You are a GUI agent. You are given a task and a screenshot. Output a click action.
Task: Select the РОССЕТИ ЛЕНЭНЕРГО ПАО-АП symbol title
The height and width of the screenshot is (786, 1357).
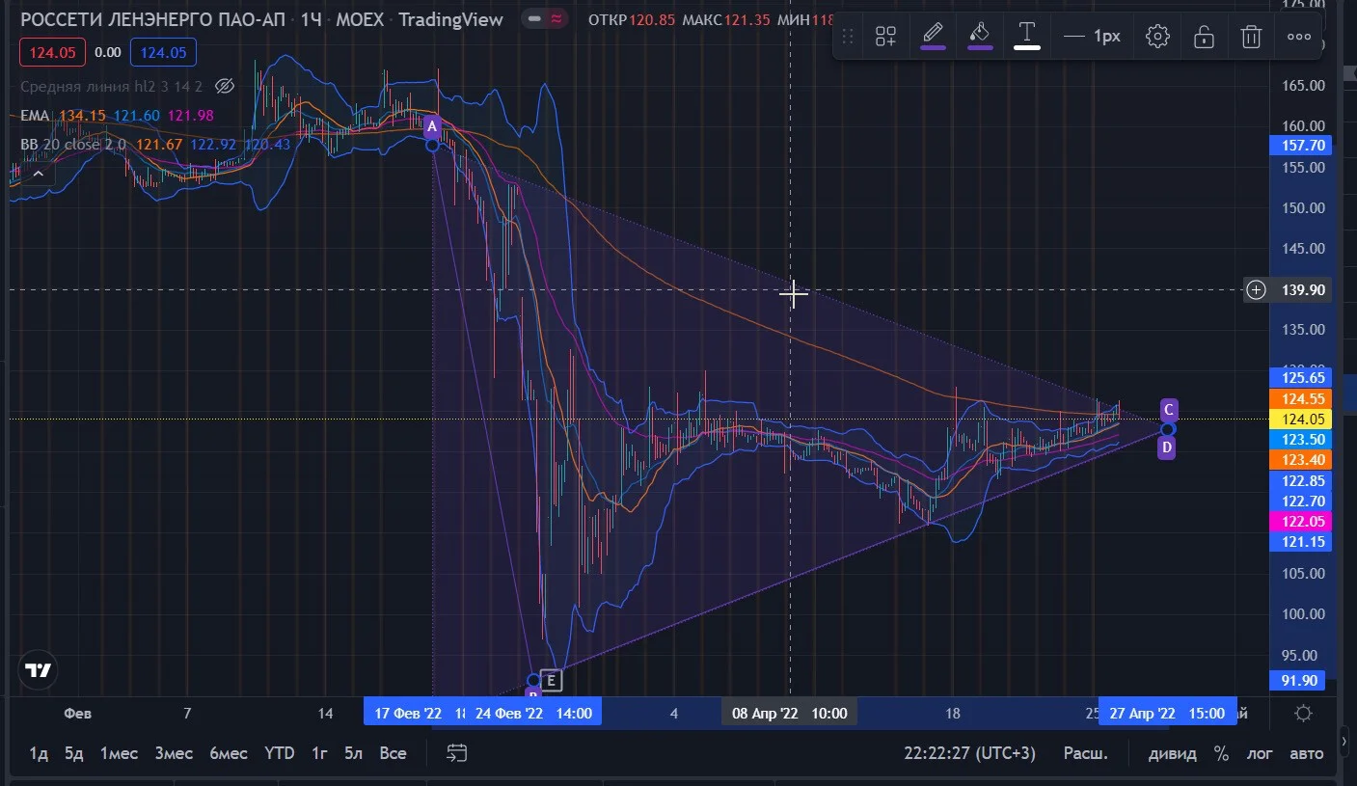152,19
